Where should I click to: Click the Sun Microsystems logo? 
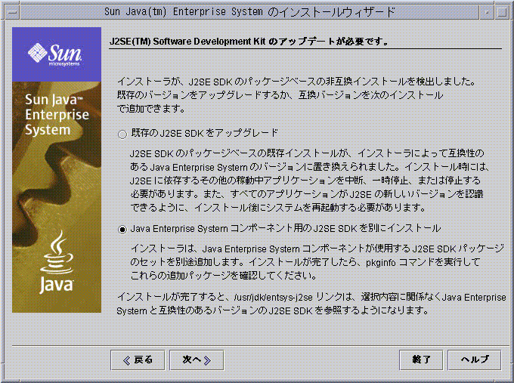55,54
